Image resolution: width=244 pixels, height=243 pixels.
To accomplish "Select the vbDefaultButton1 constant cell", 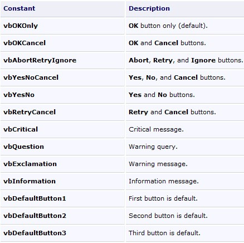I will [x=62, y=198].
